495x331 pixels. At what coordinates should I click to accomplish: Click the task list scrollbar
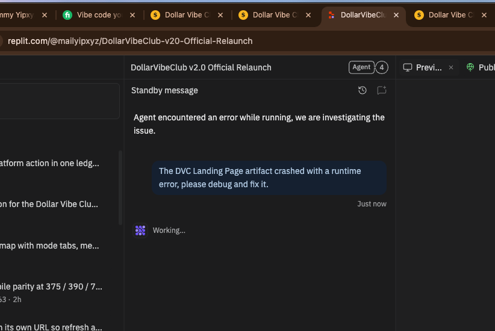(120, 188)
